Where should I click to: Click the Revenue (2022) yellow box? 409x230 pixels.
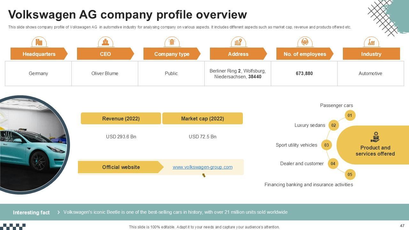tap(121, 119)
